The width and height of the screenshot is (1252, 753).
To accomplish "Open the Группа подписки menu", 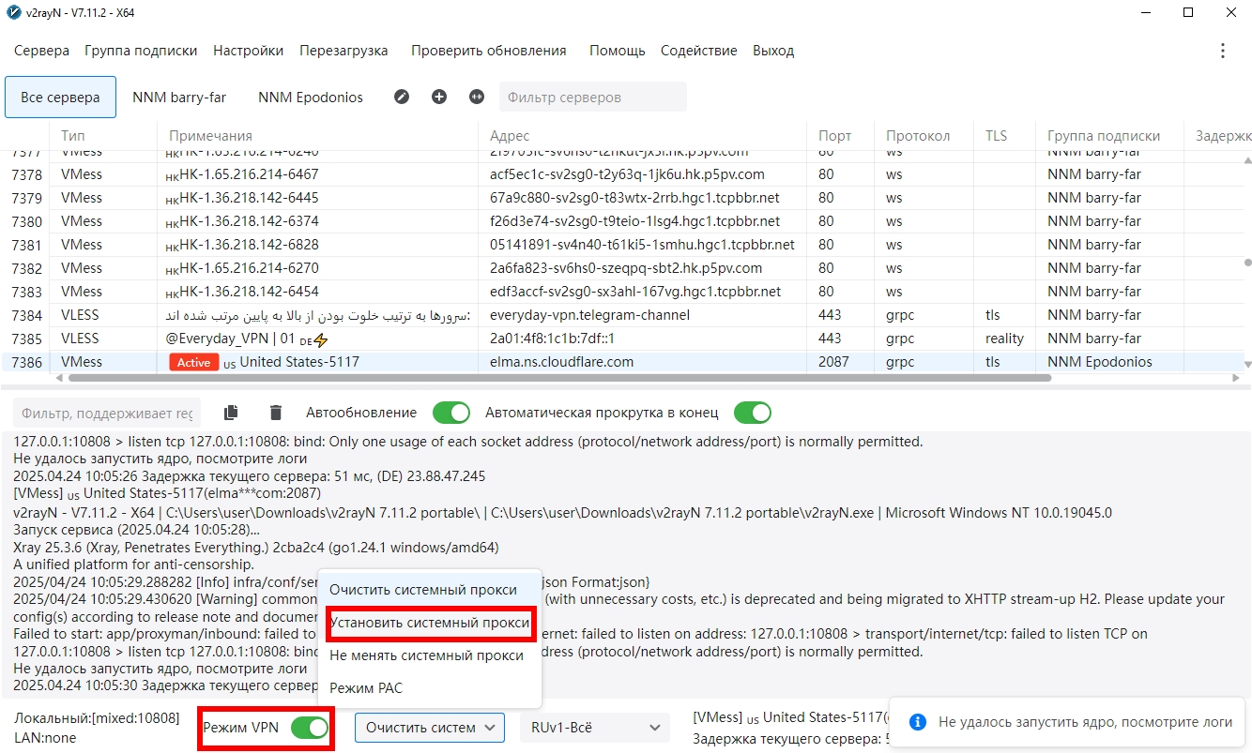I will [141, 51].
